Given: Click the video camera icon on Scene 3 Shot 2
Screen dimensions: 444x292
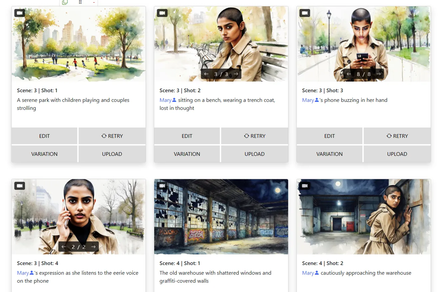Looking at the screenshot, I should (162, 13).
